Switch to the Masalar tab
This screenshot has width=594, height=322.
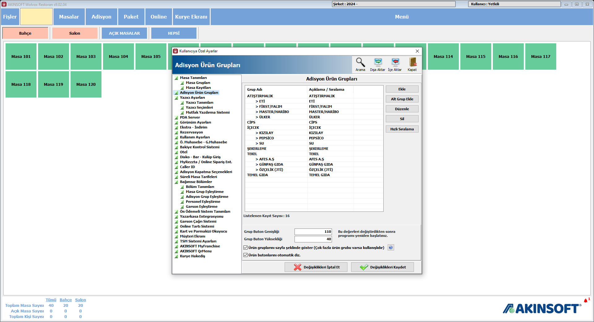click(x=69, y=17)
